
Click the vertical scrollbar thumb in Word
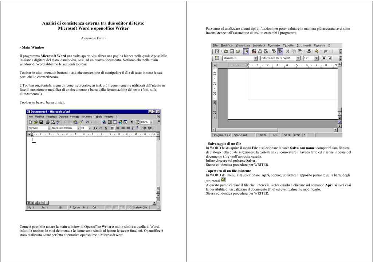click(x=158, y=138)
